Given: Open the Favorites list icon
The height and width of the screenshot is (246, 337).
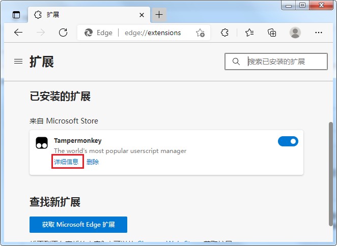Looking at the screenshot, I should pos(249,33).
